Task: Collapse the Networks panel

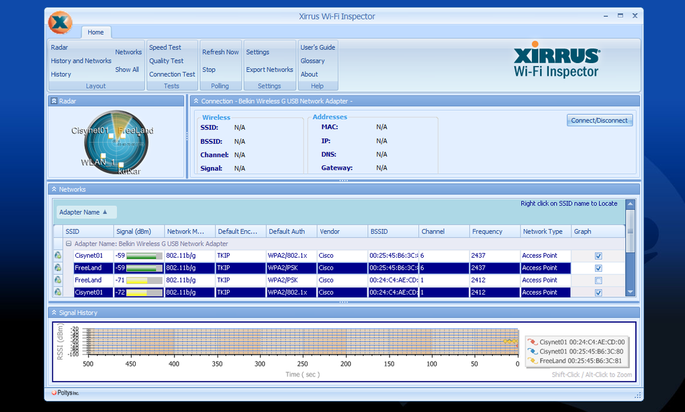Action: pyautogui.click(x=54, y=189)
